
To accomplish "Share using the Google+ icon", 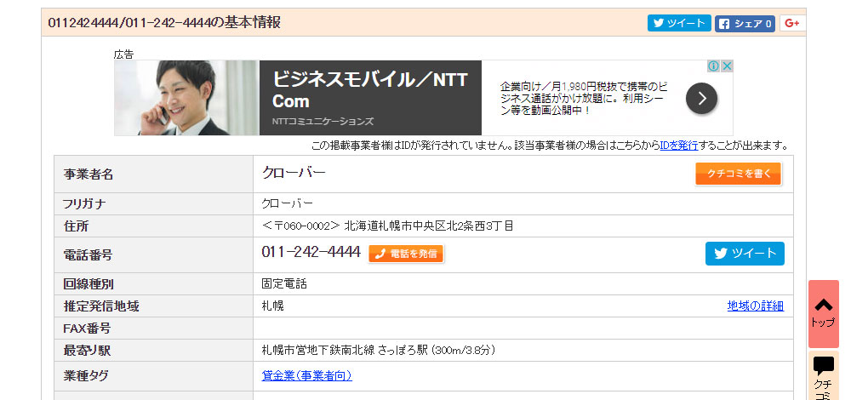I will (792, 23).
